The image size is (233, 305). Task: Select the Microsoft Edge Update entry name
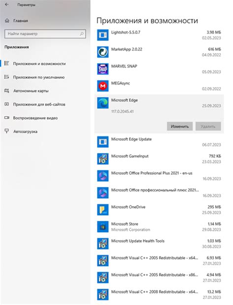pos(131,139)
